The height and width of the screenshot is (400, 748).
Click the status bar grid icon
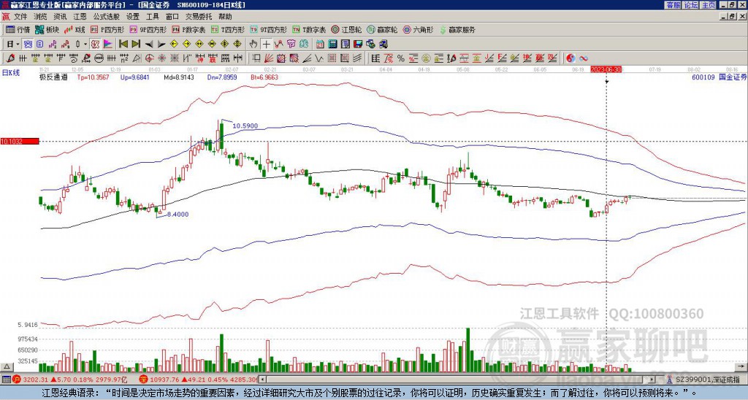tap(6, 380)
